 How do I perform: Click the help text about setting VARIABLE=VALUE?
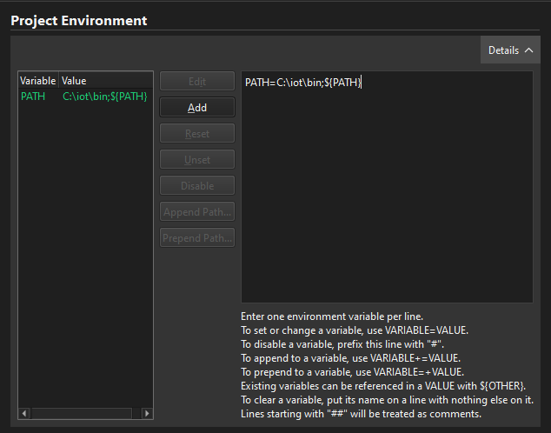(x=354, y=330)
